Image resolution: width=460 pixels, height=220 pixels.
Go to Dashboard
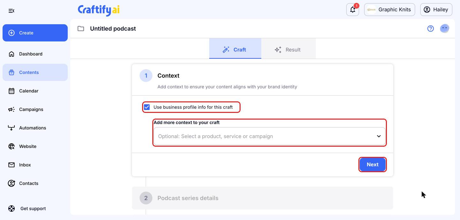click(35, 54)
